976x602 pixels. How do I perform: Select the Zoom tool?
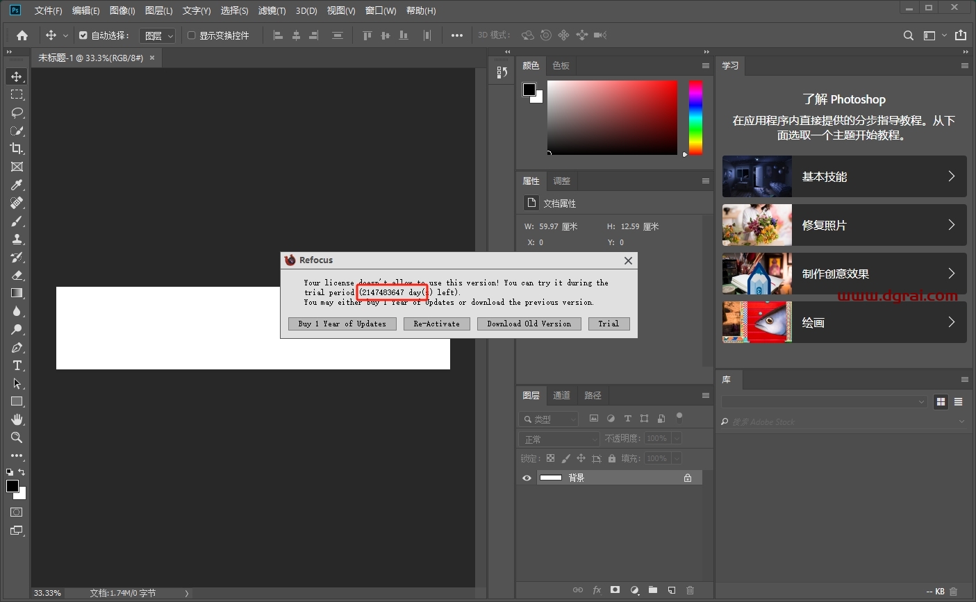[17, 437]
